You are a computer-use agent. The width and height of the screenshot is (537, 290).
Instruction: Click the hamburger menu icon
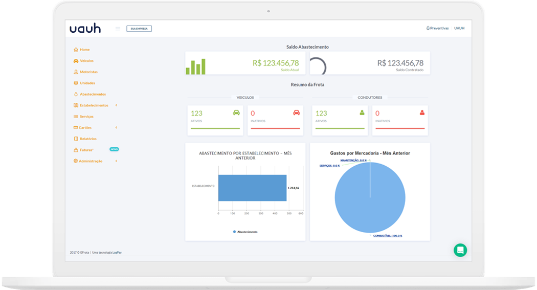pos(118,29)
